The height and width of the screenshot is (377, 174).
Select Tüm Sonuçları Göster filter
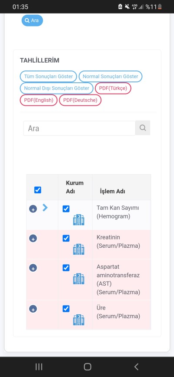click(x=48, y=77)
